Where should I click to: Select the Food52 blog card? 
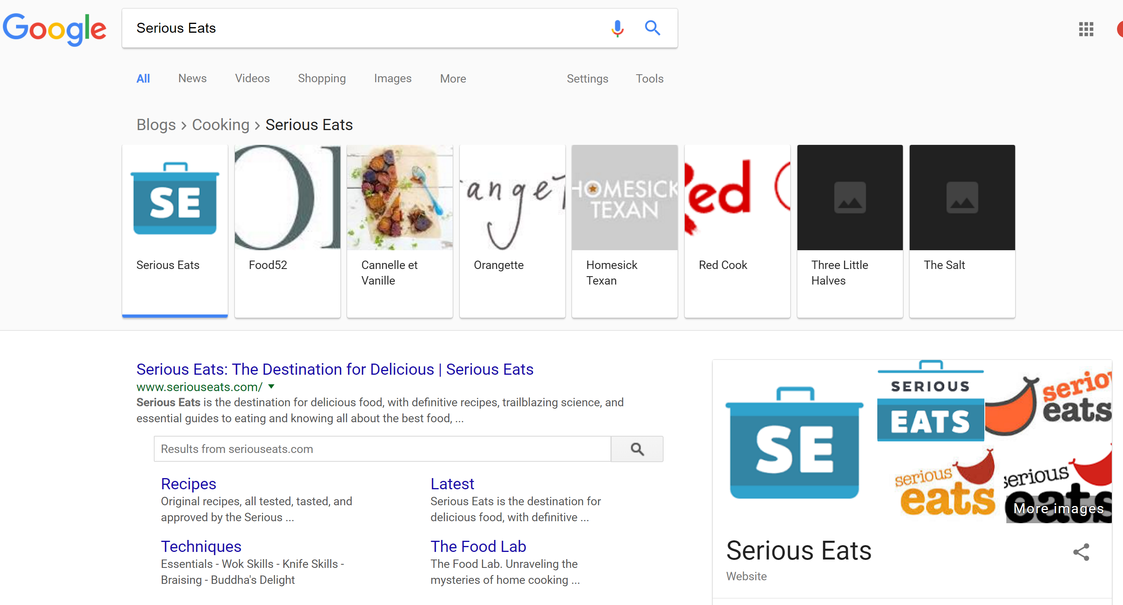(x=287, y=231)
